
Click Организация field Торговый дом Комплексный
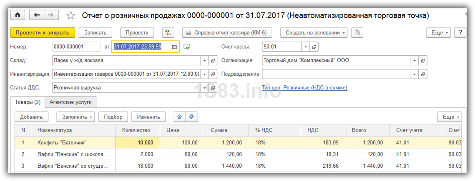[336, 60]
